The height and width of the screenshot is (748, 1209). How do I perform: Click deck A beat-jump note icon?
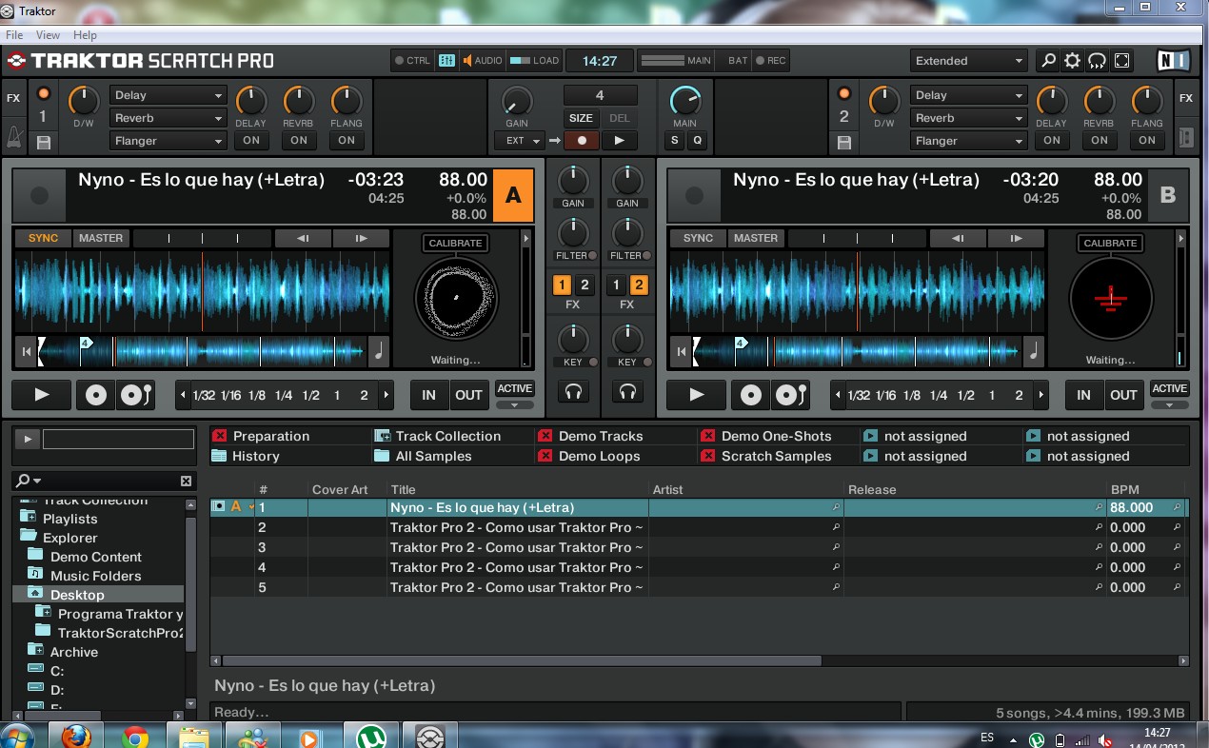click(x=379, y=351)
